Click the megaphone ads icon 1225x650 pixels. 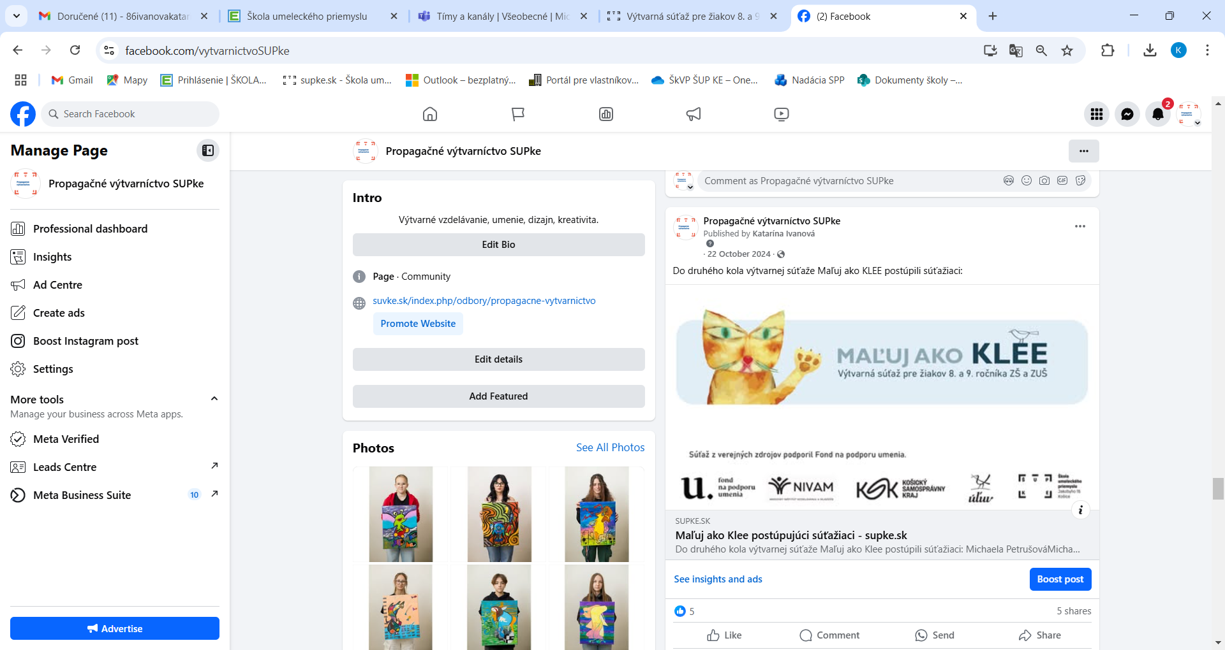[x=694, y=114]
